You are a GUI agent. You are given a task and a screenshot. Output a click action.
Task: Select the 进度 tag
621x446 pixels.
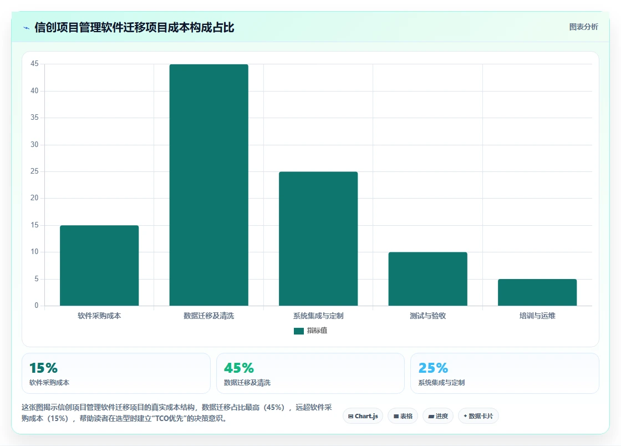pos(438,416)
